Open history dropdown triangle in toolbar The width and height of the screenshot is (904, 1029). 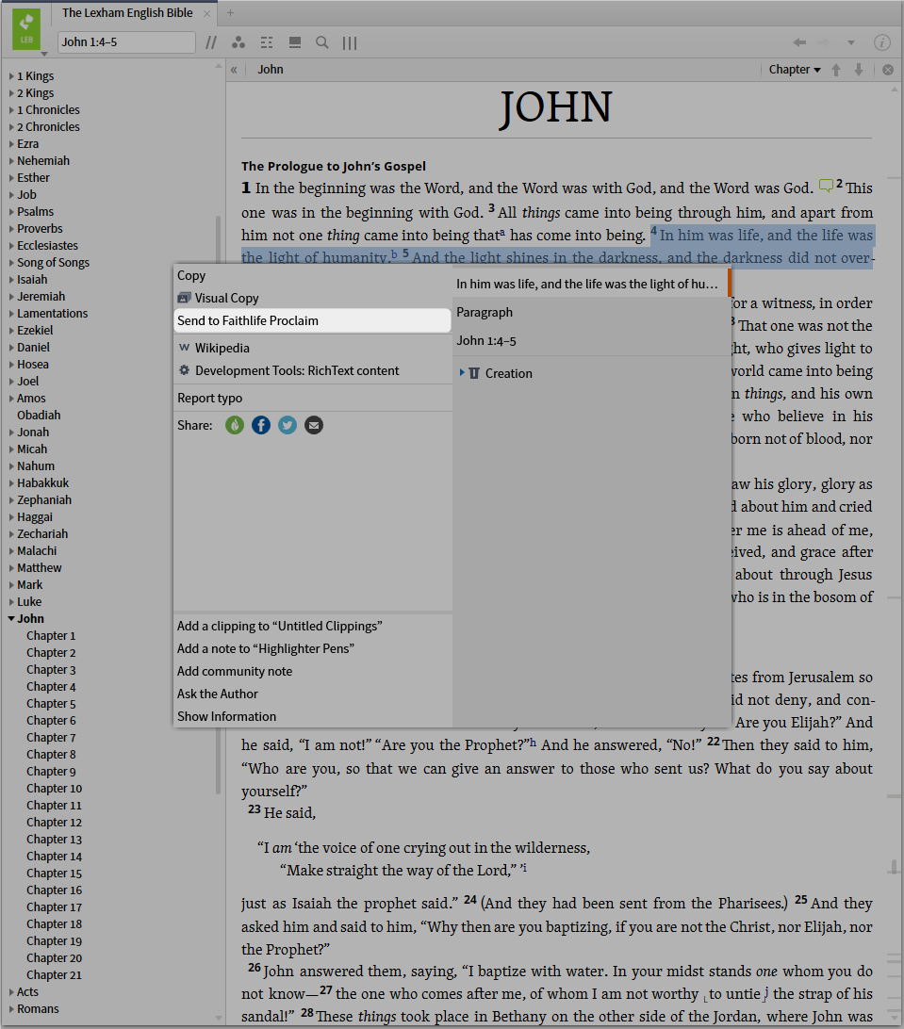click(851, 42)
